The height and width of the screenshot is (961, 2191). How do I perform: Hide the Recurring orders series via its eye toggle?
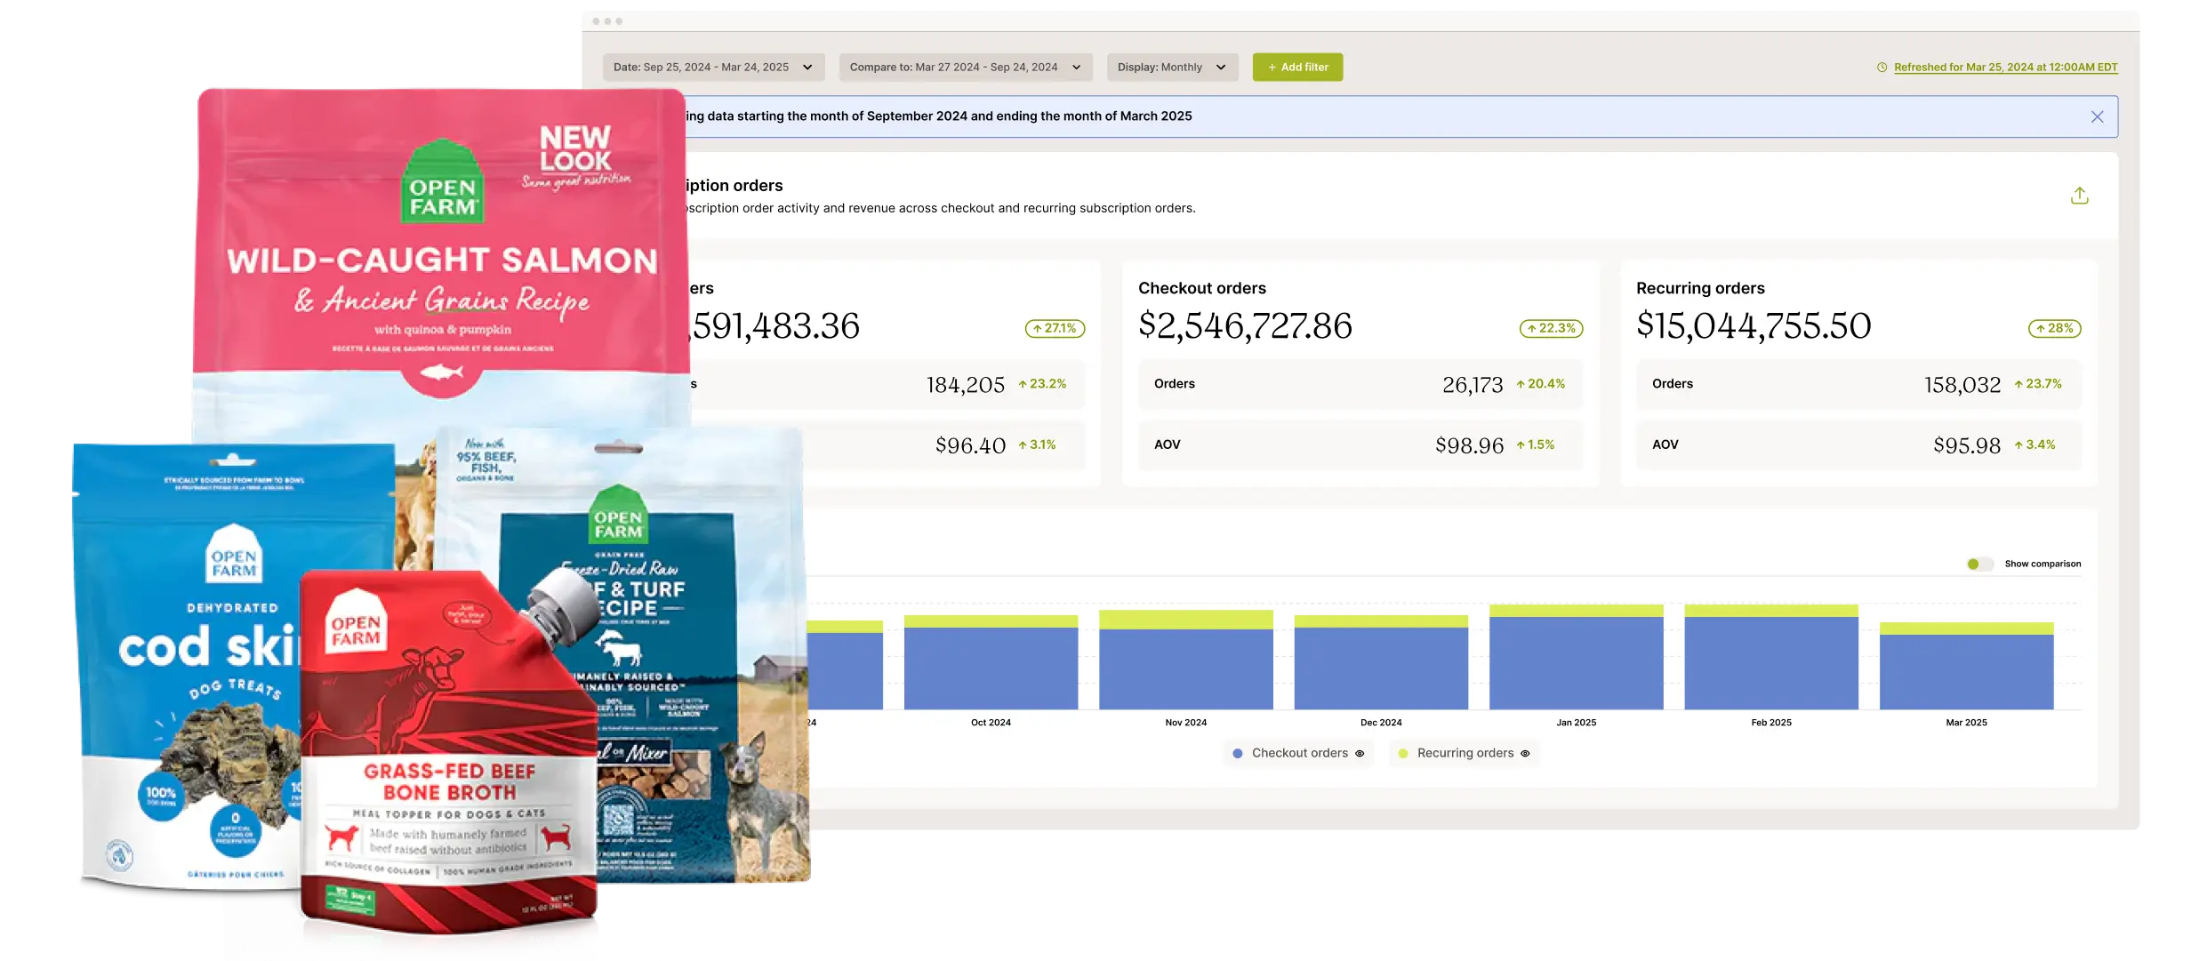tap(1527, 753)
